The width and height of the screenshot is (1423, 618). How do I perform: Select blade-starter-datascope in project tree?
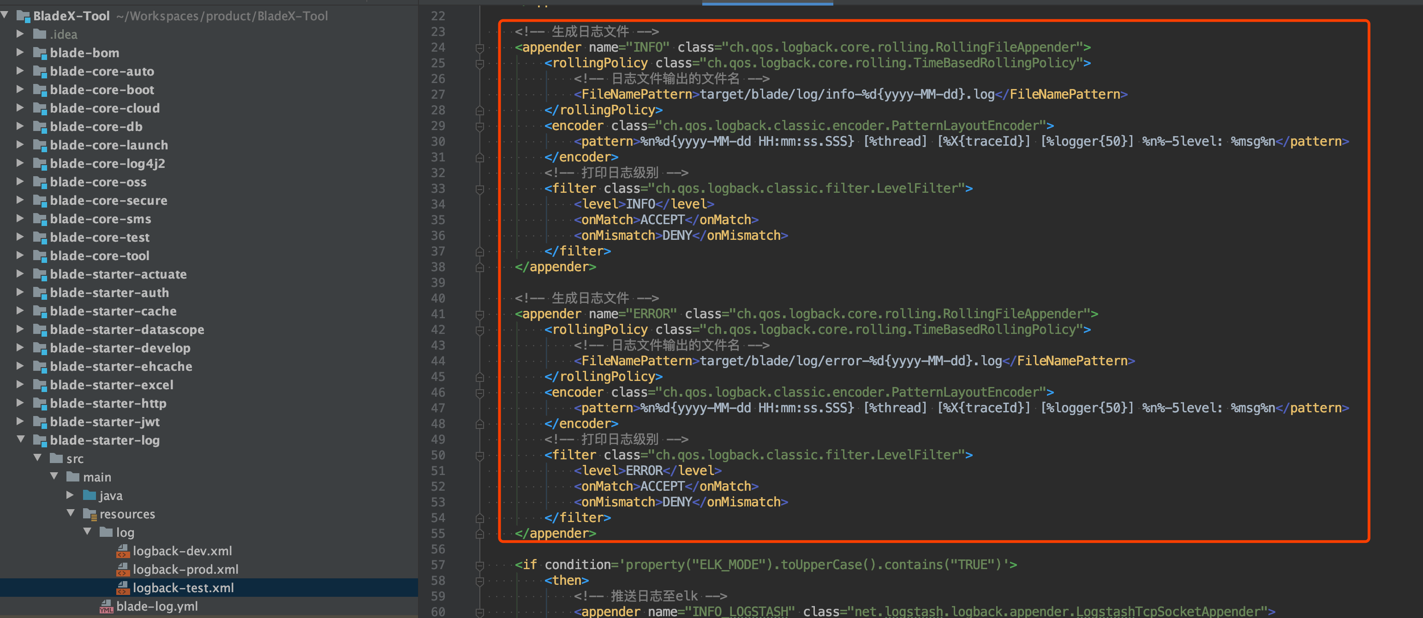click(127, 330)
